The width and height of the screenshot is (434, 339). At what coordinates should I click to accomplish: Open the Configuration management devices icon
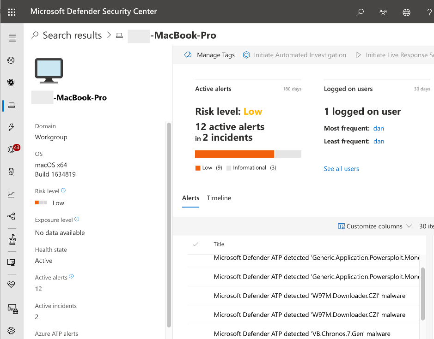(x=13, y=309)
